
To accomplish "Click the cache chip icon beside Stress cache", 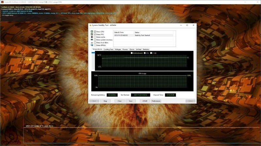I will point(92,37).
